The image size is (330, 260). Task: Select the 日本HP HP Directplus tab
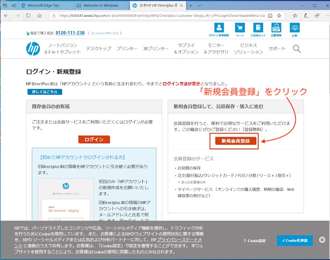[158, 6]
